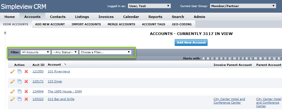Sort by Invoice Parent Account column header

[233, 65]
